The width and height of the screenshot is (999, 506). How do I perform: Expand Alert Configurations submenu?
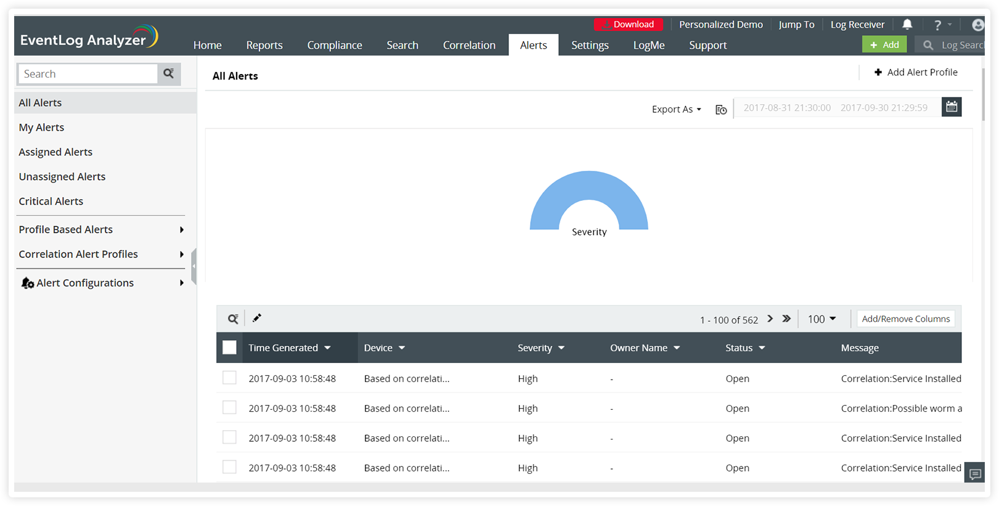pos(182,283)
